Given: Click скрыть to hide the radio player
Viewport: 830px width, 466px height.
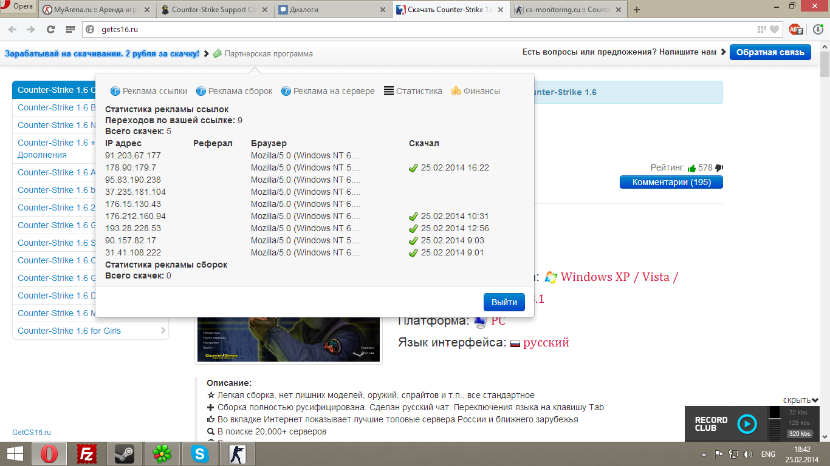Looking at the screenshot, I should pyautogui.click(x=801, y=400).
